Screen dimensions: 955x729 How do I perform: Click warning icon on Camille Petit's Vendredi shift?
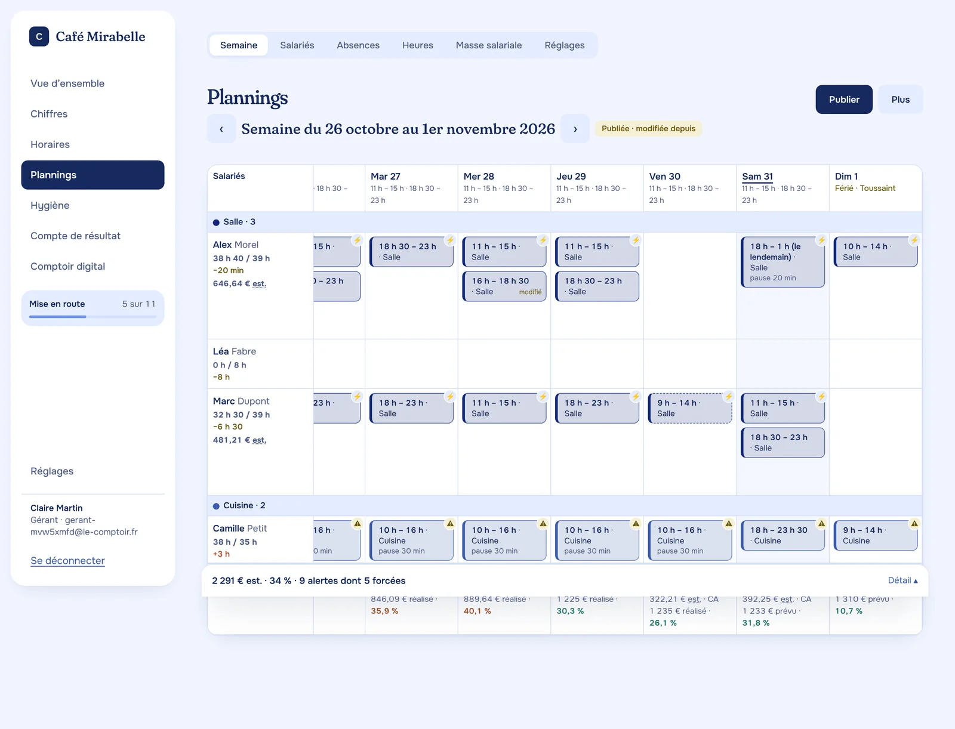729,524
